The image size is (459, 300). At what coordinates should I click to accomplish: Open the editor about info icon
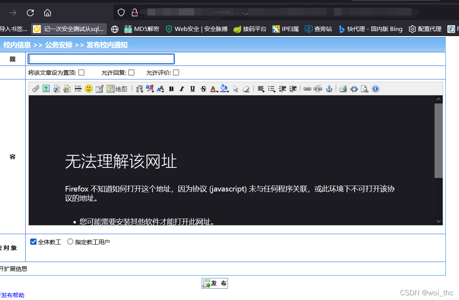(x=375, y=89)
